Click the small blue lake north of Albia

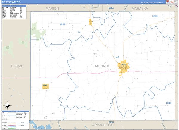point(117,57)
